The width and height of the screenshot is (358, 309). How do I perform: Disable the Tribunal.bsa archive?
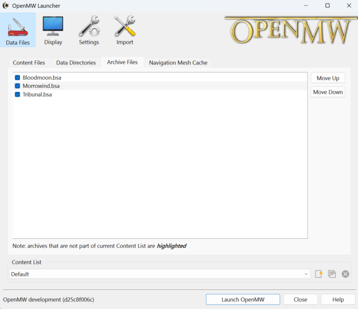[x=18, y=94]
